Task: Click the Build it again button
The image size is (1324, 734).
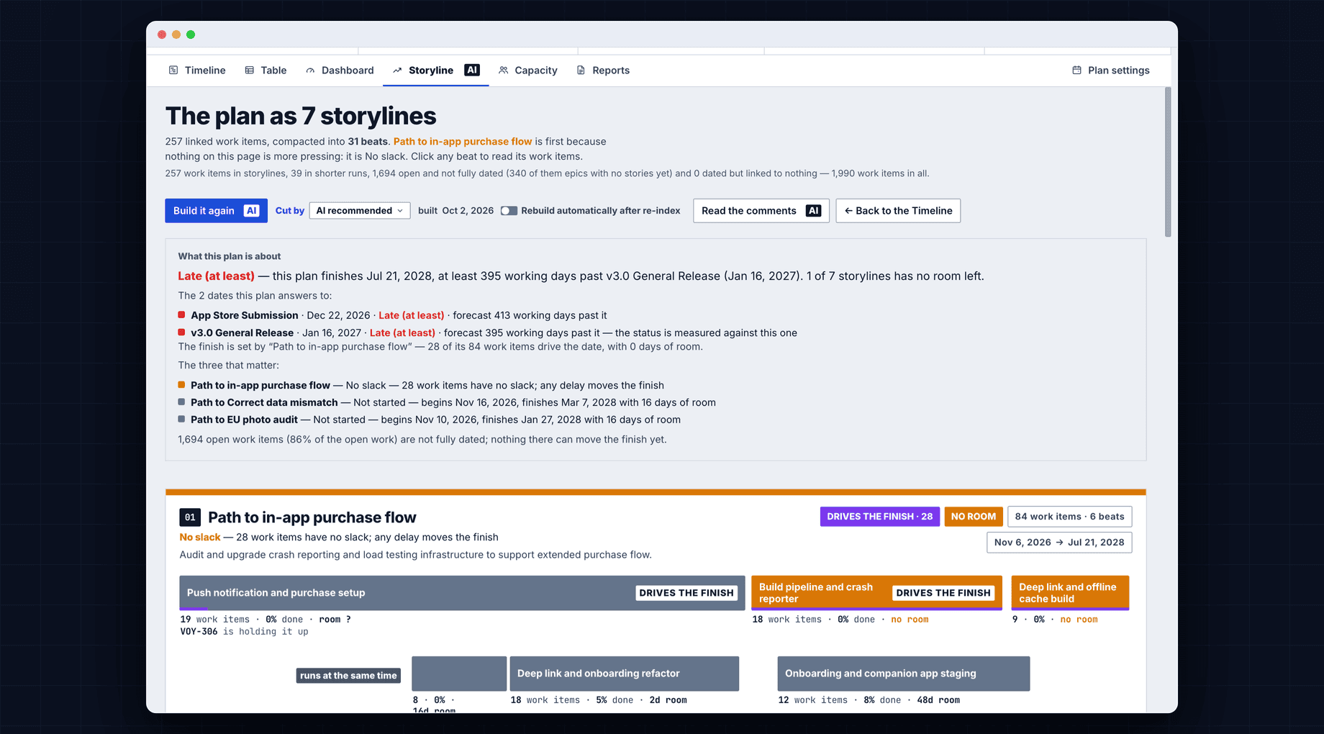Action: [216, 211]
